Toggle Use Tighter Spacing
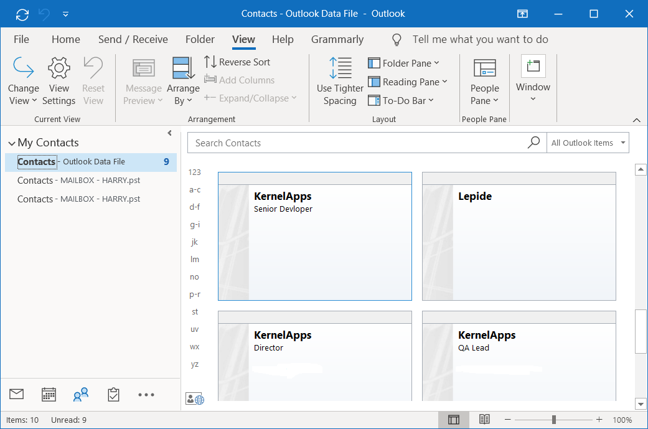This screenshot has height=429, width=648. 340,82
